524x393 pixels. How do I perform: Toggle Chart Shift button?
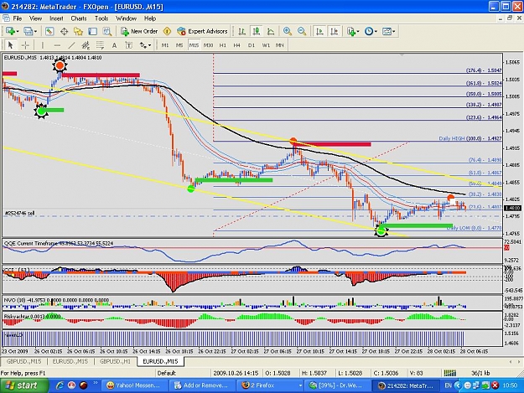tap(334, 31)
